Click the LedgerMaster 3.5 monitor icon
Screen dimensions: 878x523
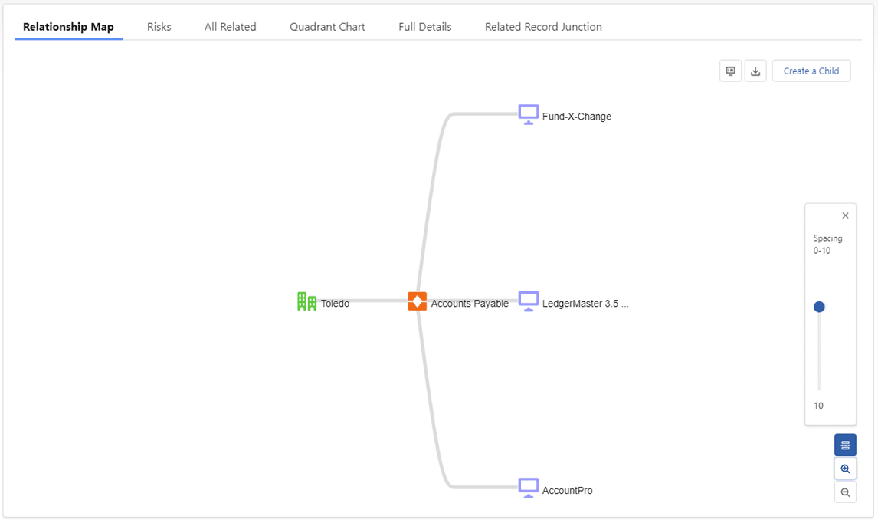tap(528, 301)
